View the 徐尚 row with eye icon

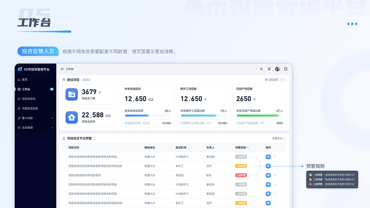268,175
